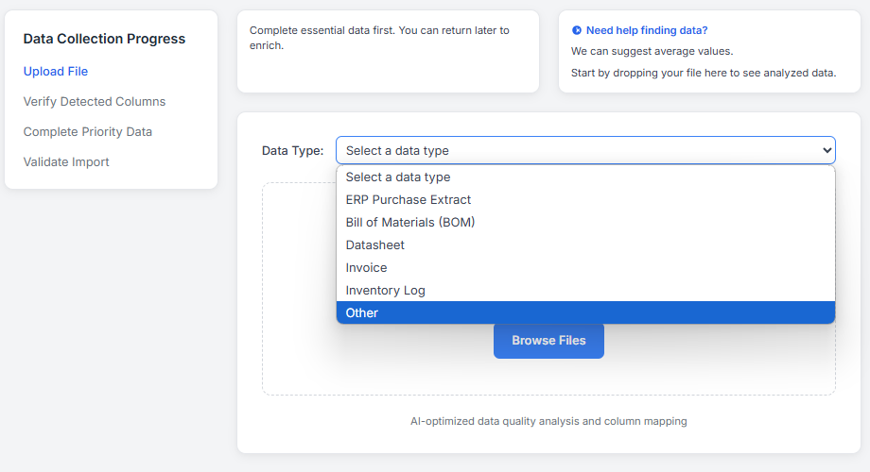Select ERP Purchase Extract from the list
This screenshot has width=870, height=472.
pos(408,200)
